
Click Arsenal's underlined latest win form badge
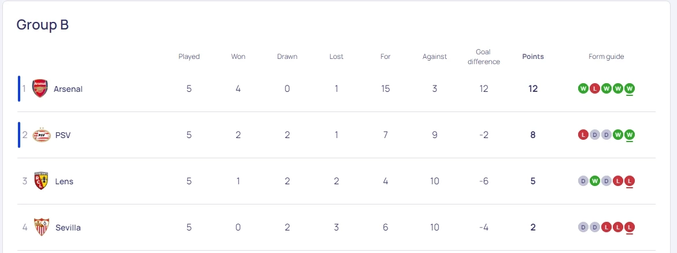coord(630,88)
